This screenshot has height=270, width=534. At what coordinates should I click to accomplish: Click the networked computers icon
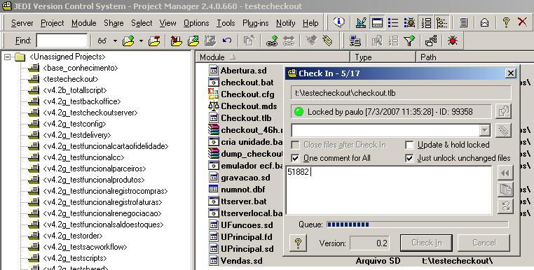click(x=355, y=41)
